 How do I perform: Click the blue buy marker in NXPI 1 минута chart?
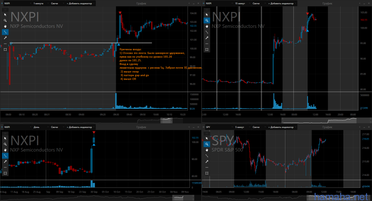pyautogui.click(x=119, y=44)
